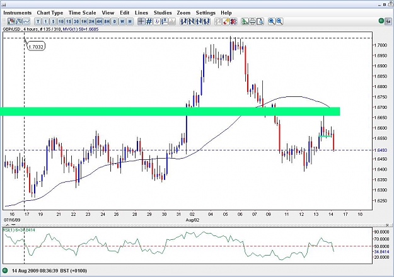Select the rising trend line drawing tool
Viewport: 394px width, 277px height.
(x=183, y=21)
